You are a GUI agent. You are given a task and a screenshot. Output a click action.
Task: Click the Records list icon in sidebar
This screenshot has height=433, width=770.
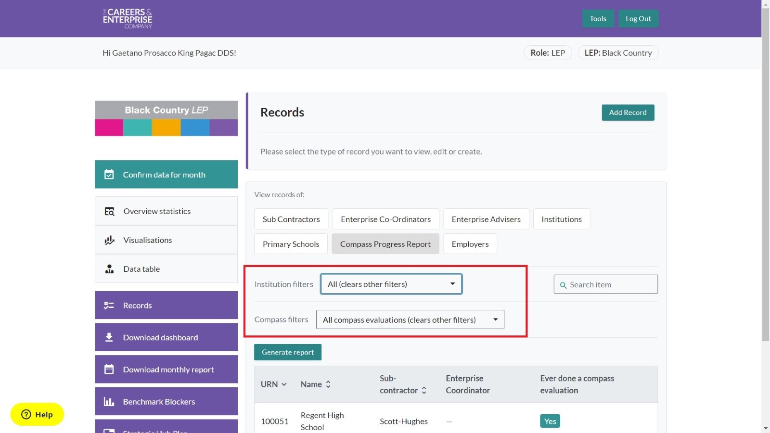coord(109,306)
